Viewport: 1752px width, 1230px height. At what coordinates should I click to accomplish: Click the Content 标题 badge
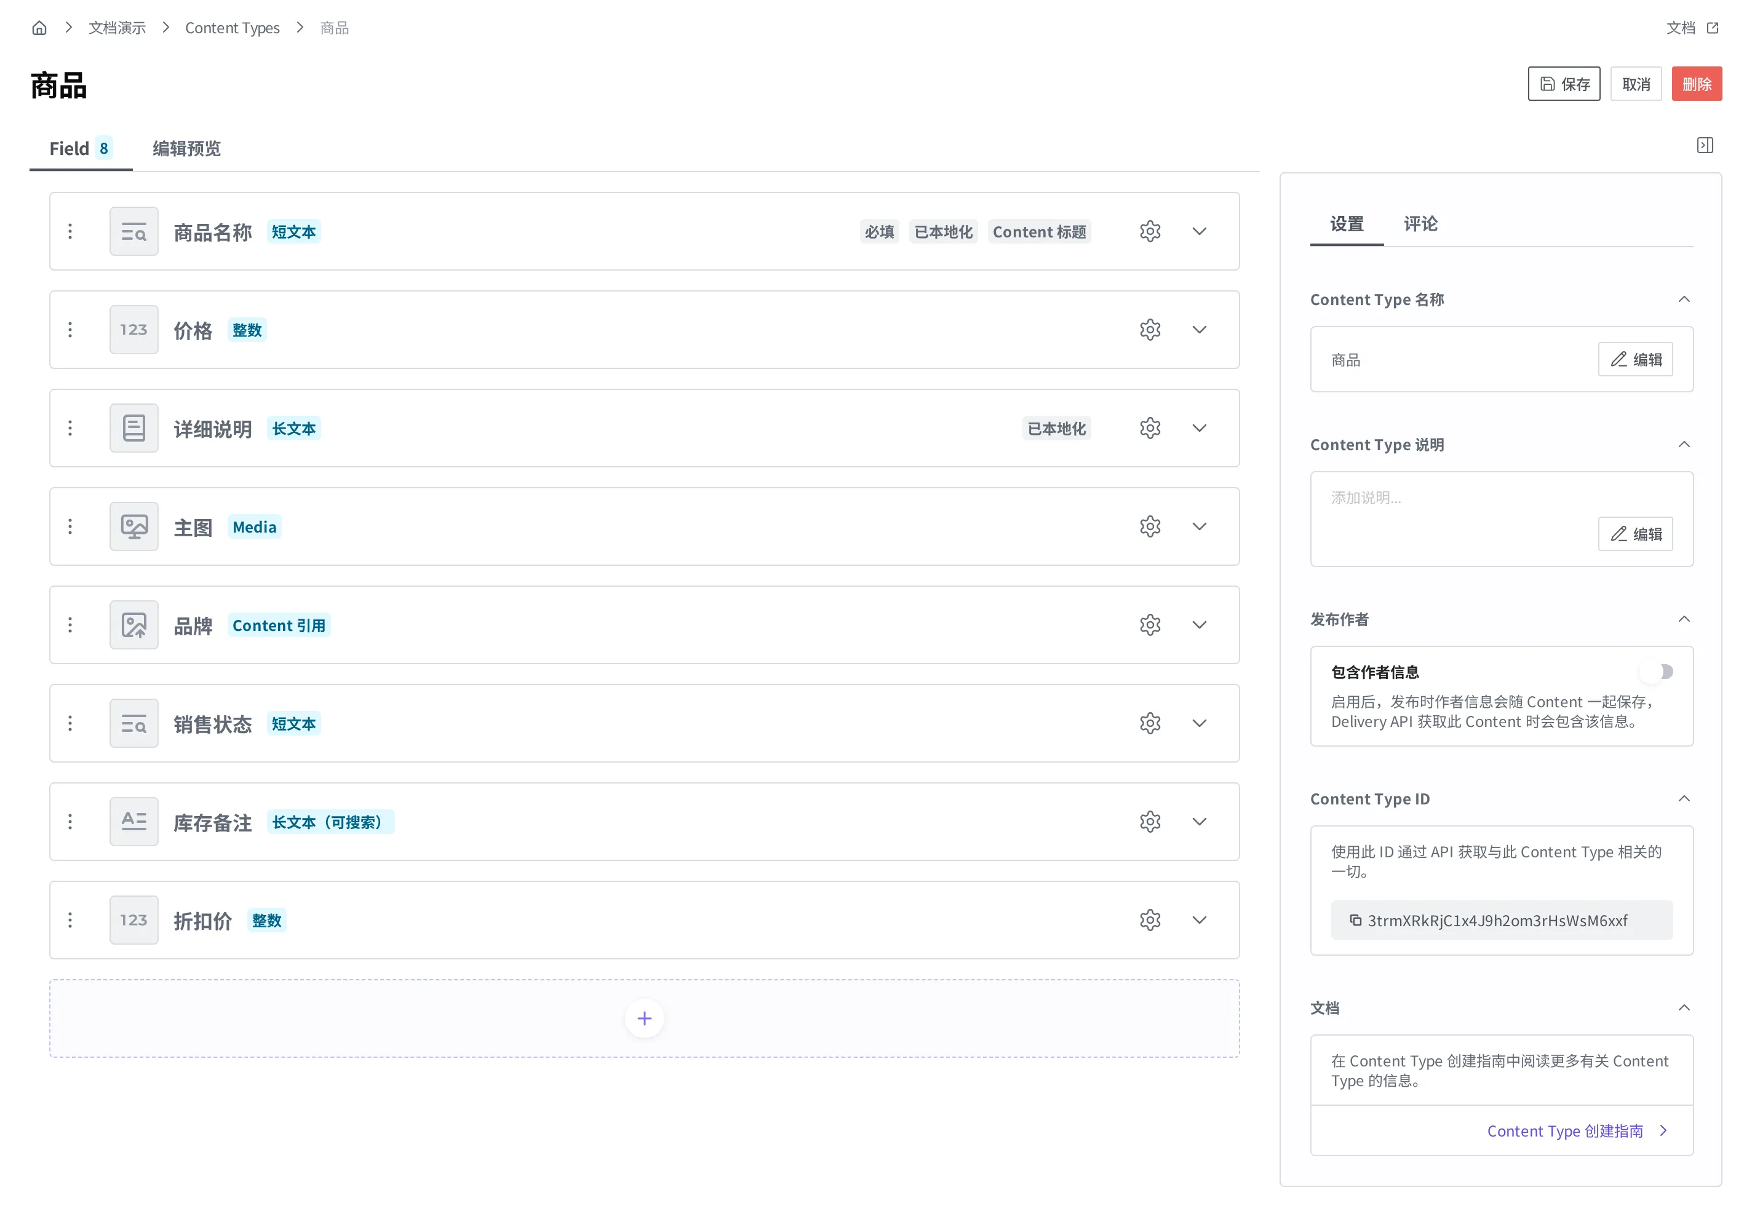tap(1039, 231)
